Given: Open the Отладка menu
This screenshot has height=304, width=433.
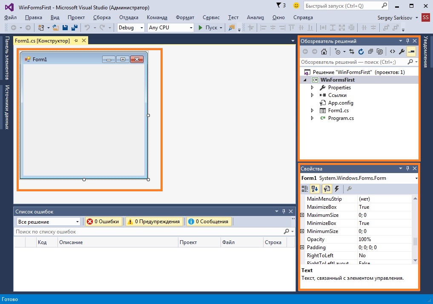Looking at the screenshot, I should pos(129,17).
